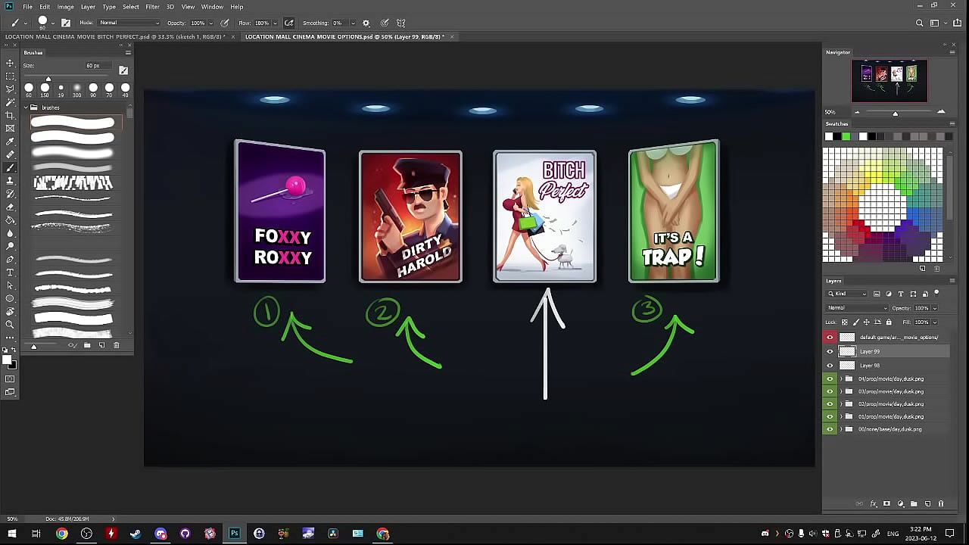This screenshot has width=969, height=545.
Task: Select the Eyedropper tool
Action: 10,142
